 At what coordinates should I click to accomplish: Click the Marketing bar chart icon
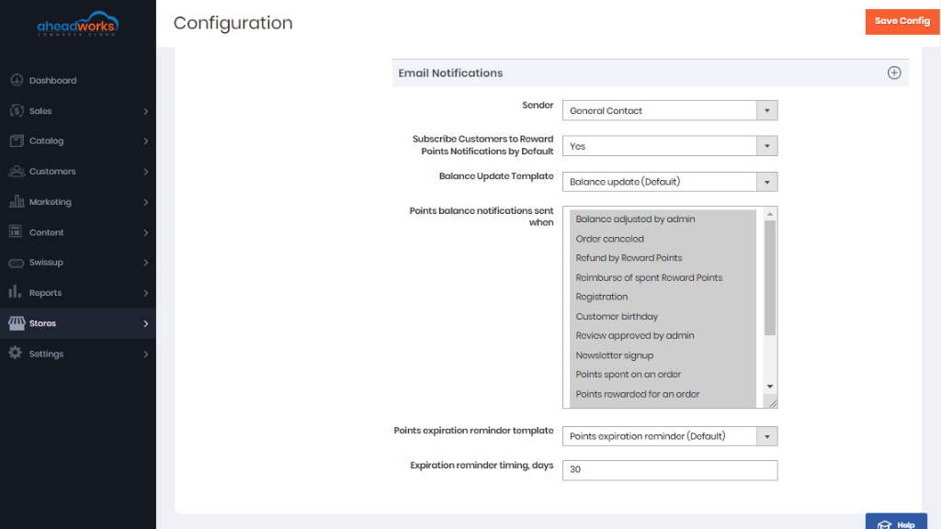[x=17, y=201]
